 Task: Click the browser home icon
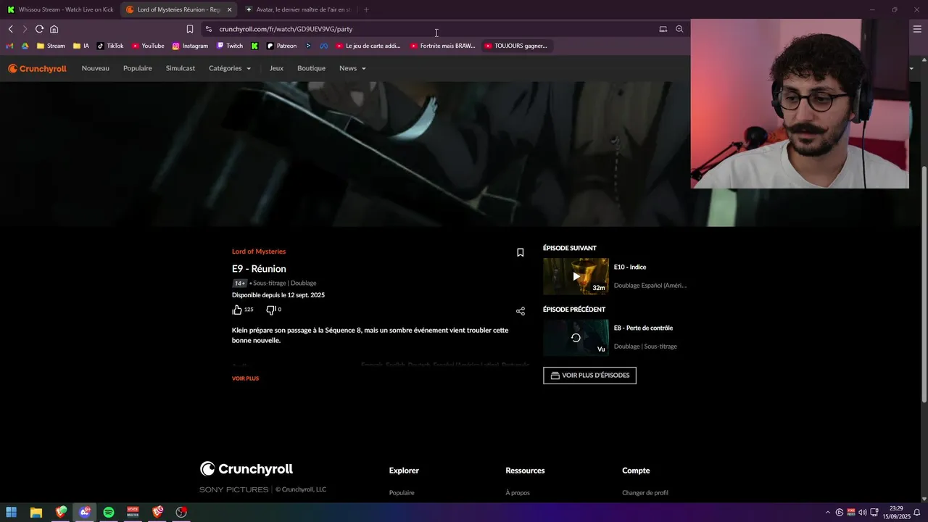coord(54,29)
